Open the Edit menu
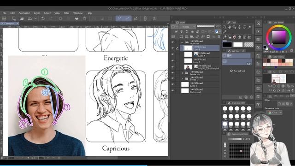 pos(12,13)
